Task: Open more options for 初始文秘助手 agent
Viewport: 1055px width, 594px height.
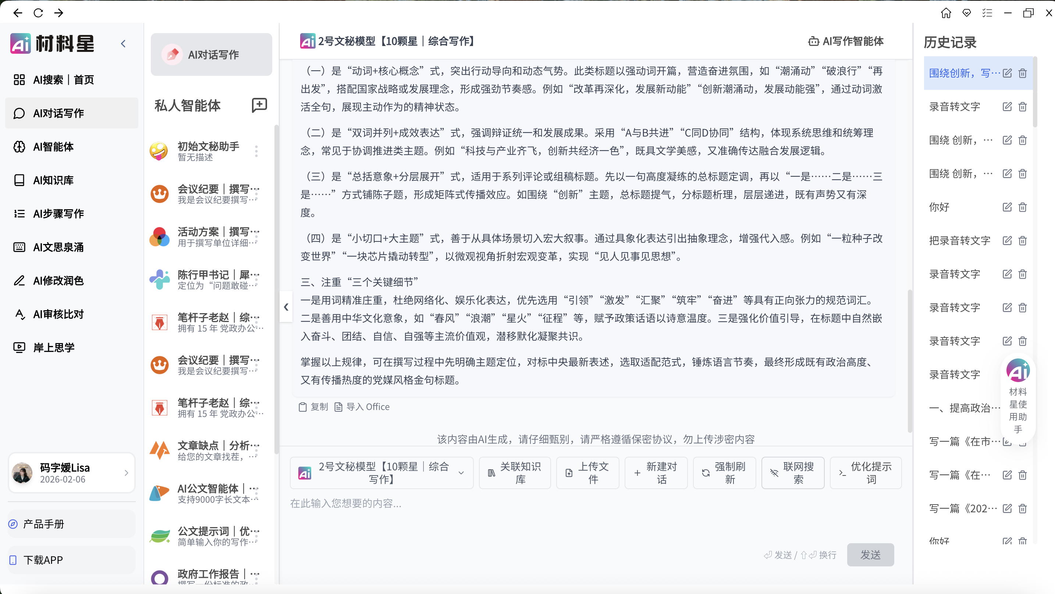Action: coord(256,151)
